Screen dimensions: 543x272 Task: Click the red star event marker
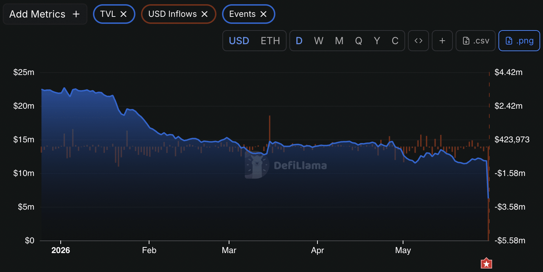pyautogui.click(x=486, y=264)
